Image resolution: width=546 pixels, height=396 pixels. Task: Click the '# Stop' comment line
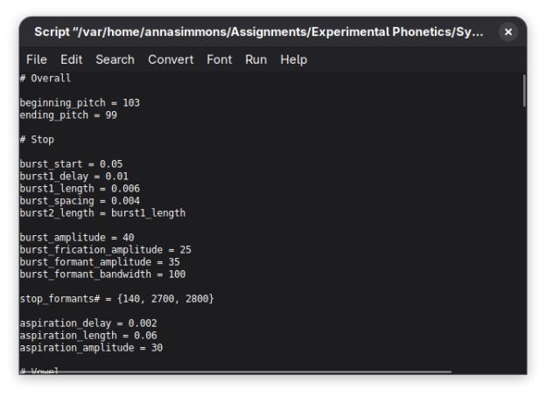pyautogui.click(x=37, y=140)
